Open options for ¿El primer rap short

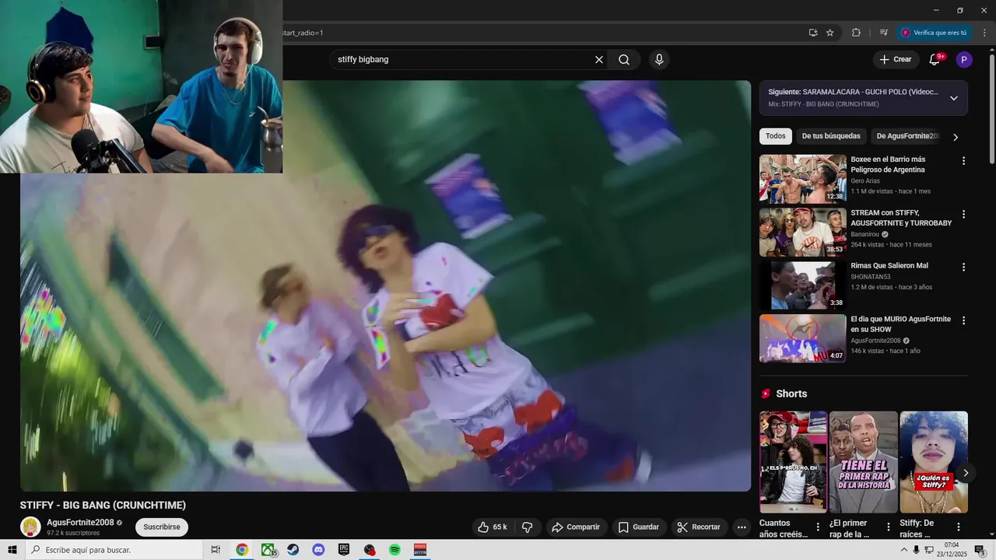click(x=889, y=527)
